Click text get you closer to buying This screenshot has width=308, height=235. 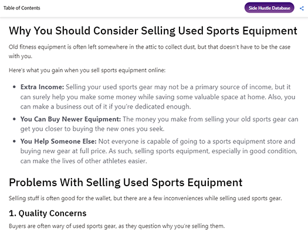coord(92,129)
